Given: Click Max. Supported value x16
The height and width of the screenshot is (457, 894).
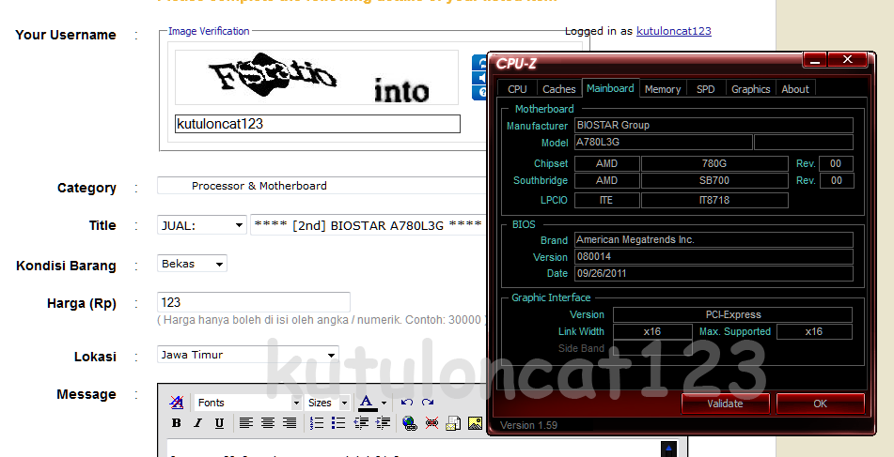Looking at the screenshot, I should click(814, 332).
